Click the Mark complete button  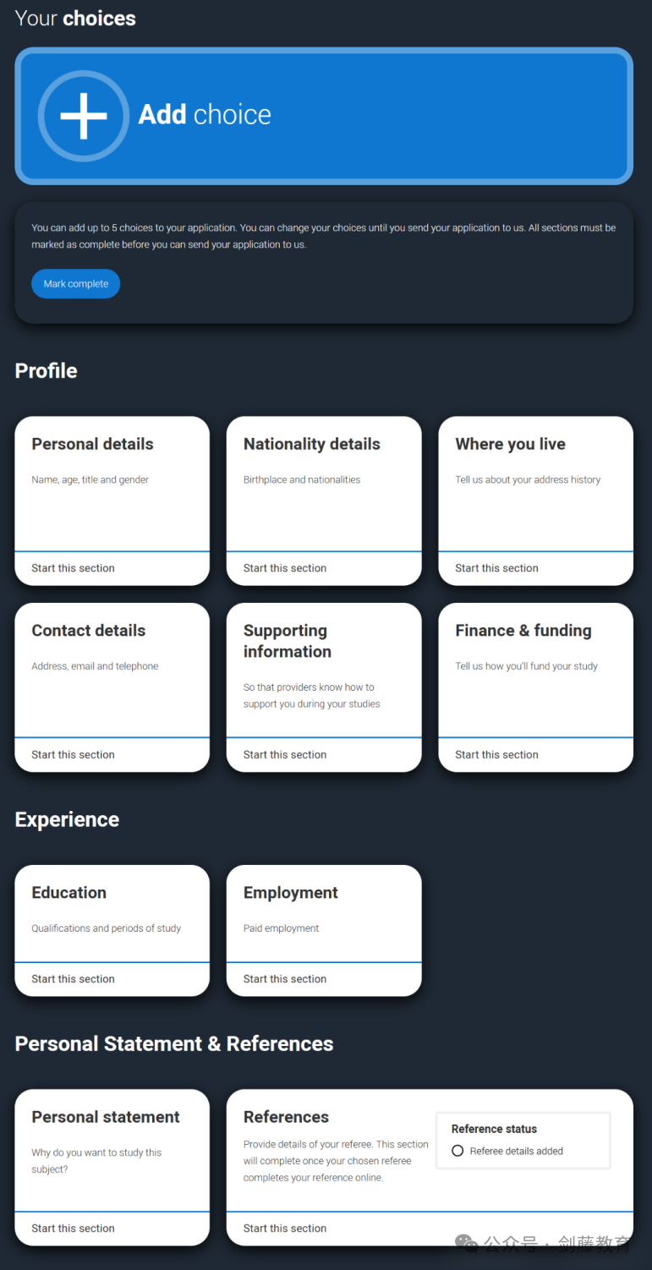76,284
